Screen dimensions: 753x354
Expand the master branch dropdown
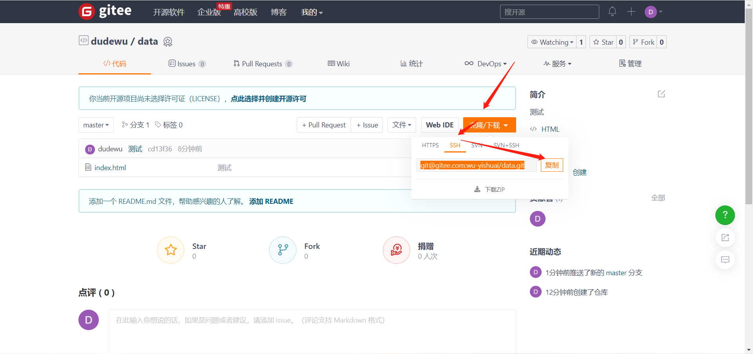pyautogui.click(x=96, y=125)
